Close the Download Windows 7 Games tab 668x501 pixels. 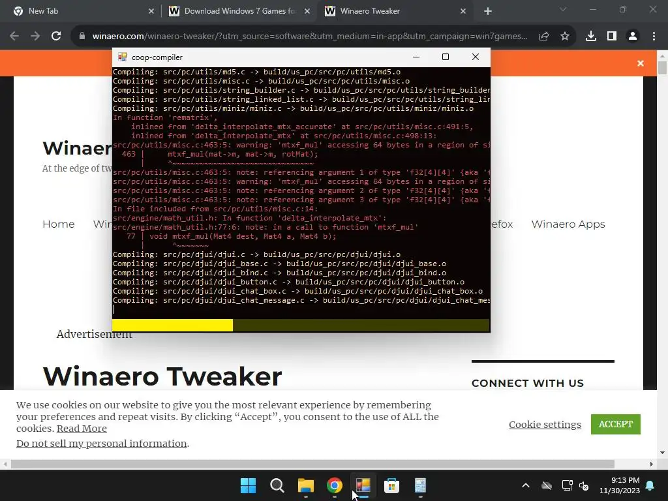307,11
